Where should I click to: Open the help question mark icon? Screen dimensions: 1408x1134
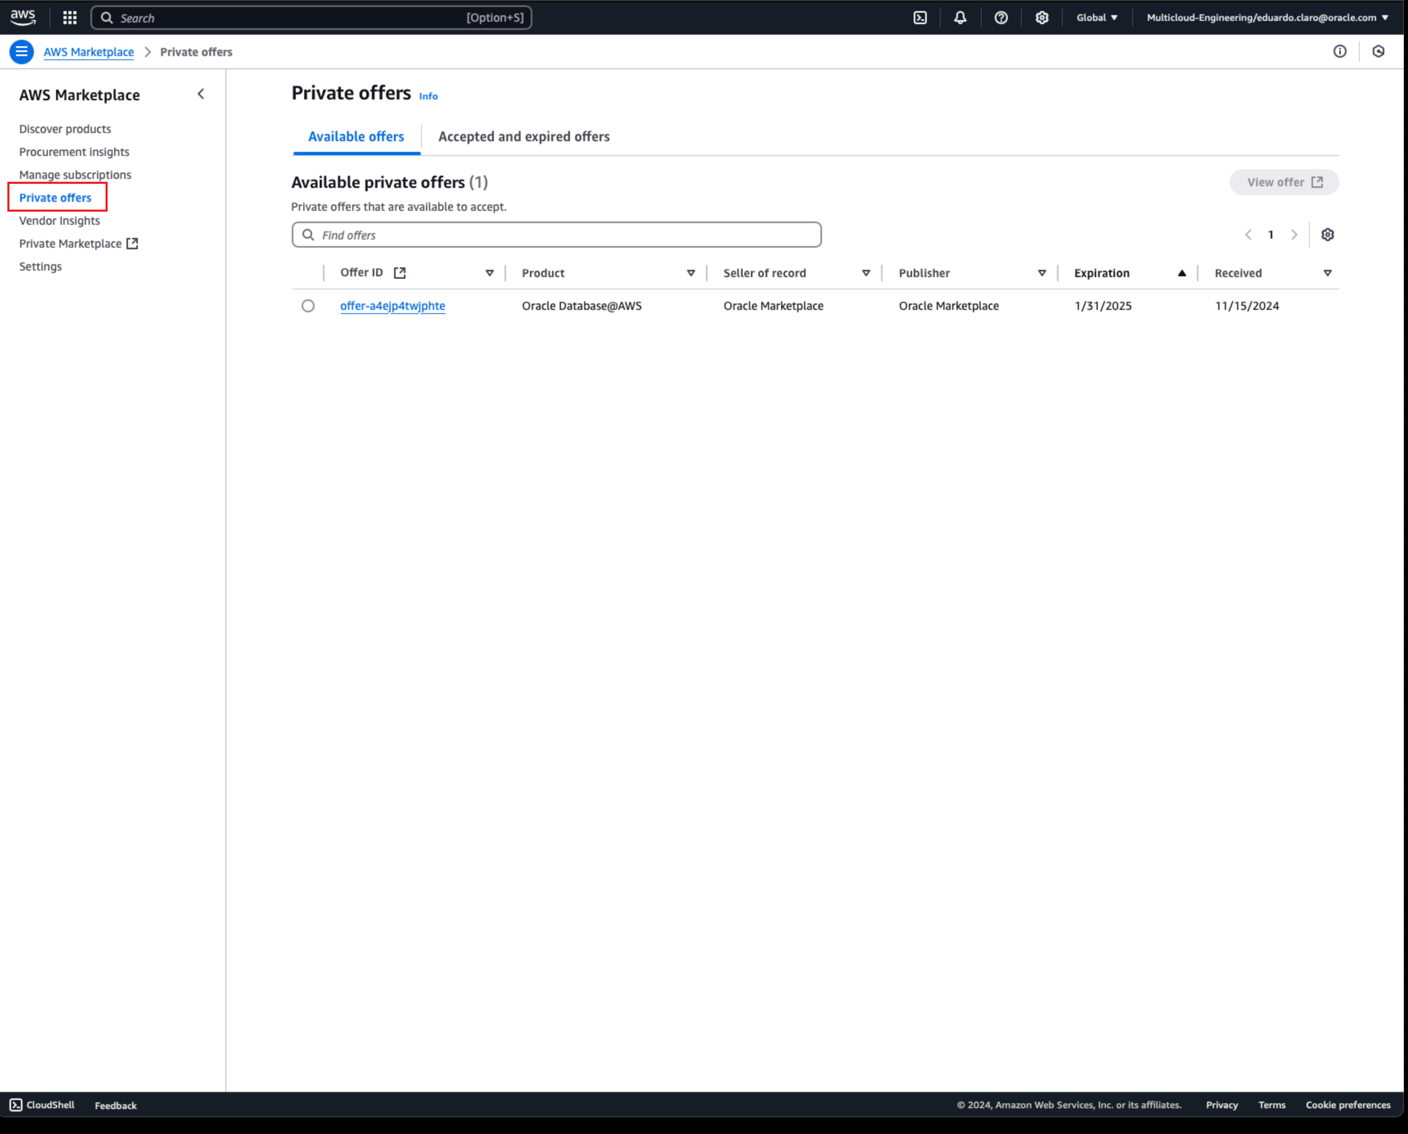click(1001, 18)
